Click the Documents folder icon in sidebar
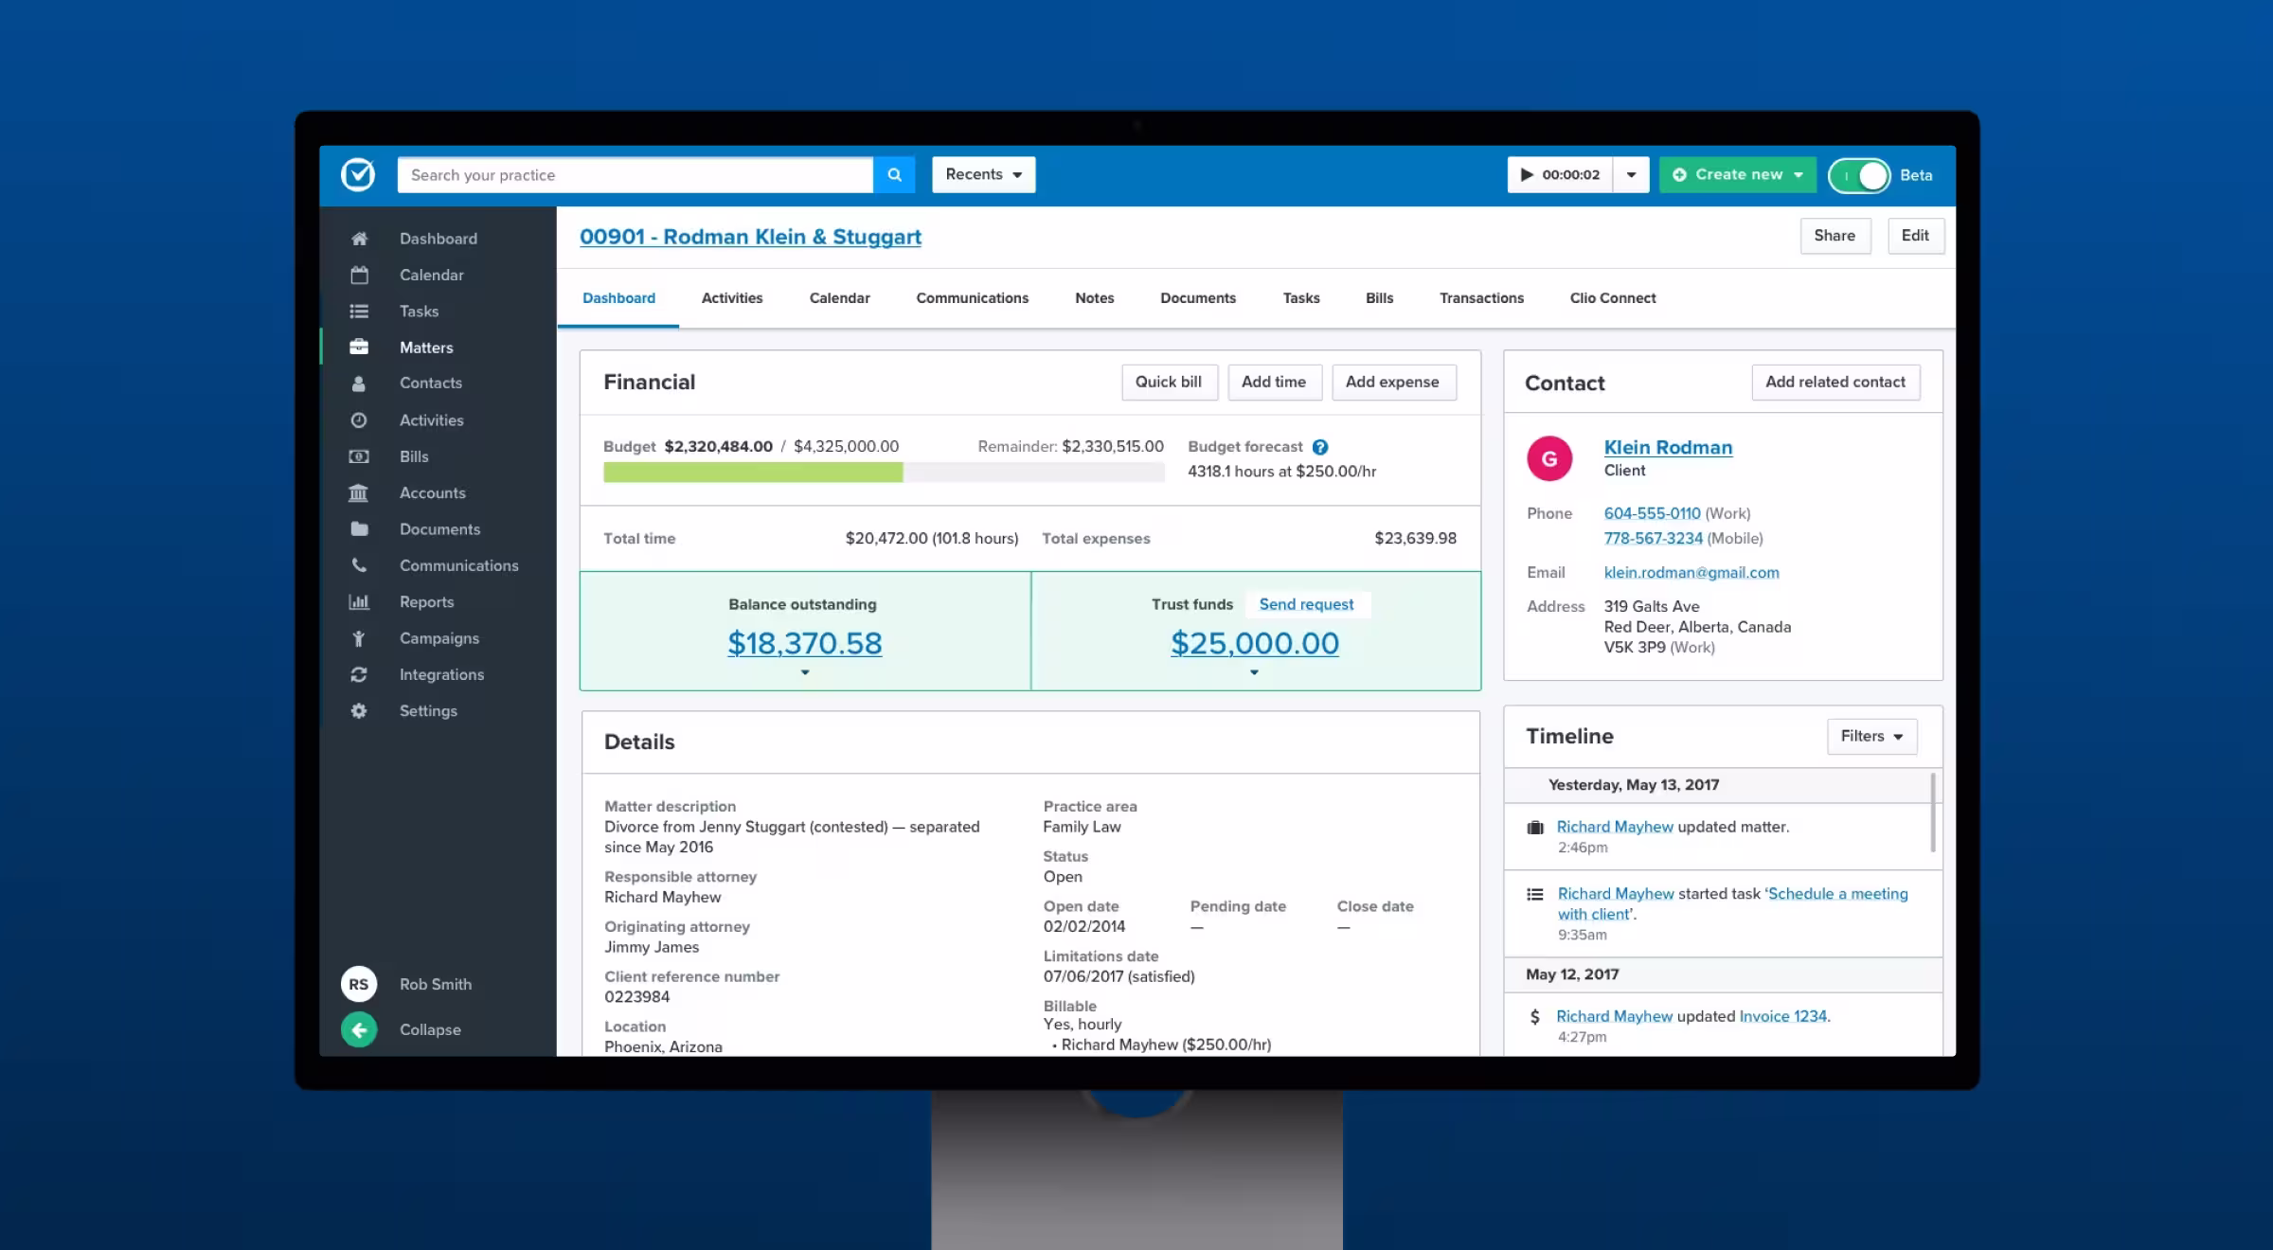 [359, 528]
